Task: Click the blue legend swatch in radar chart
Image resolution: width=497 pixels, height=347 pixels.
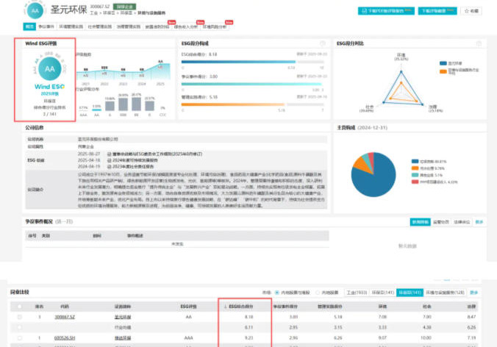Action: [443, 63]
